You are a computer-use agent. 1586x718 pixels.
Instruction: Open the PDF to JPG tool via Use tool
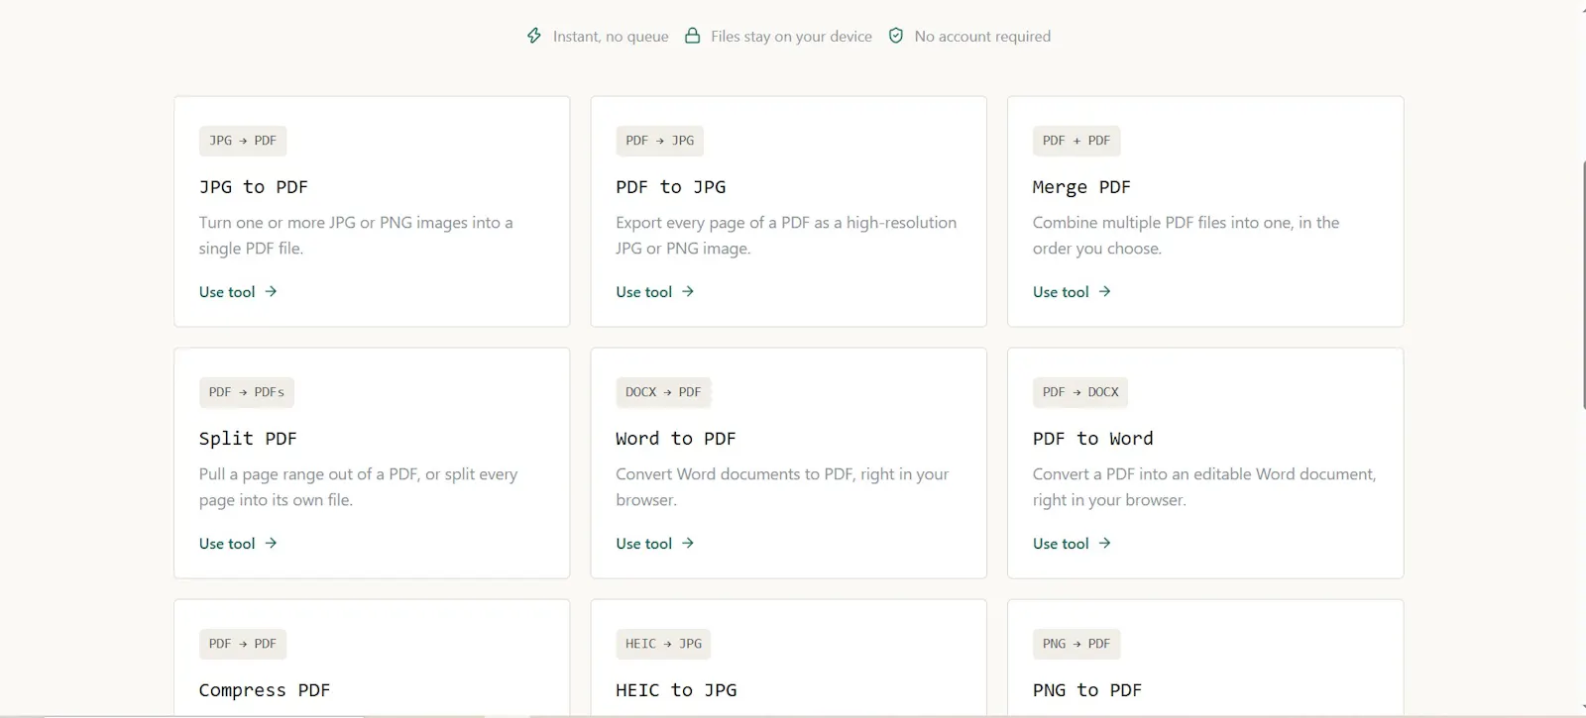coord(655,292)
